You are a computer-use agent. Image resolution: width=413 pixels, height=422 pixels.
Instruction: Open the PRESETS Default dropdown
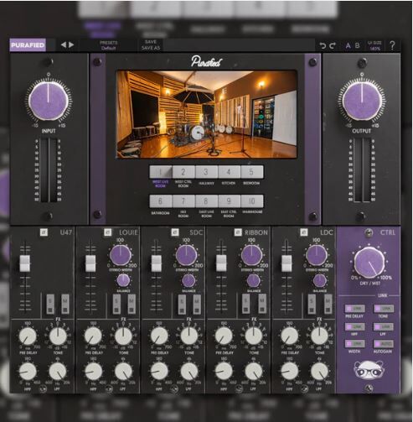109,45
